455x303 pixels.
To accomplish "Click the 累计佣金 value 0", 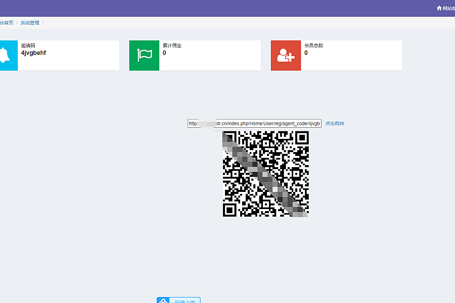I will pyautogui.click(x=164, y=53).
